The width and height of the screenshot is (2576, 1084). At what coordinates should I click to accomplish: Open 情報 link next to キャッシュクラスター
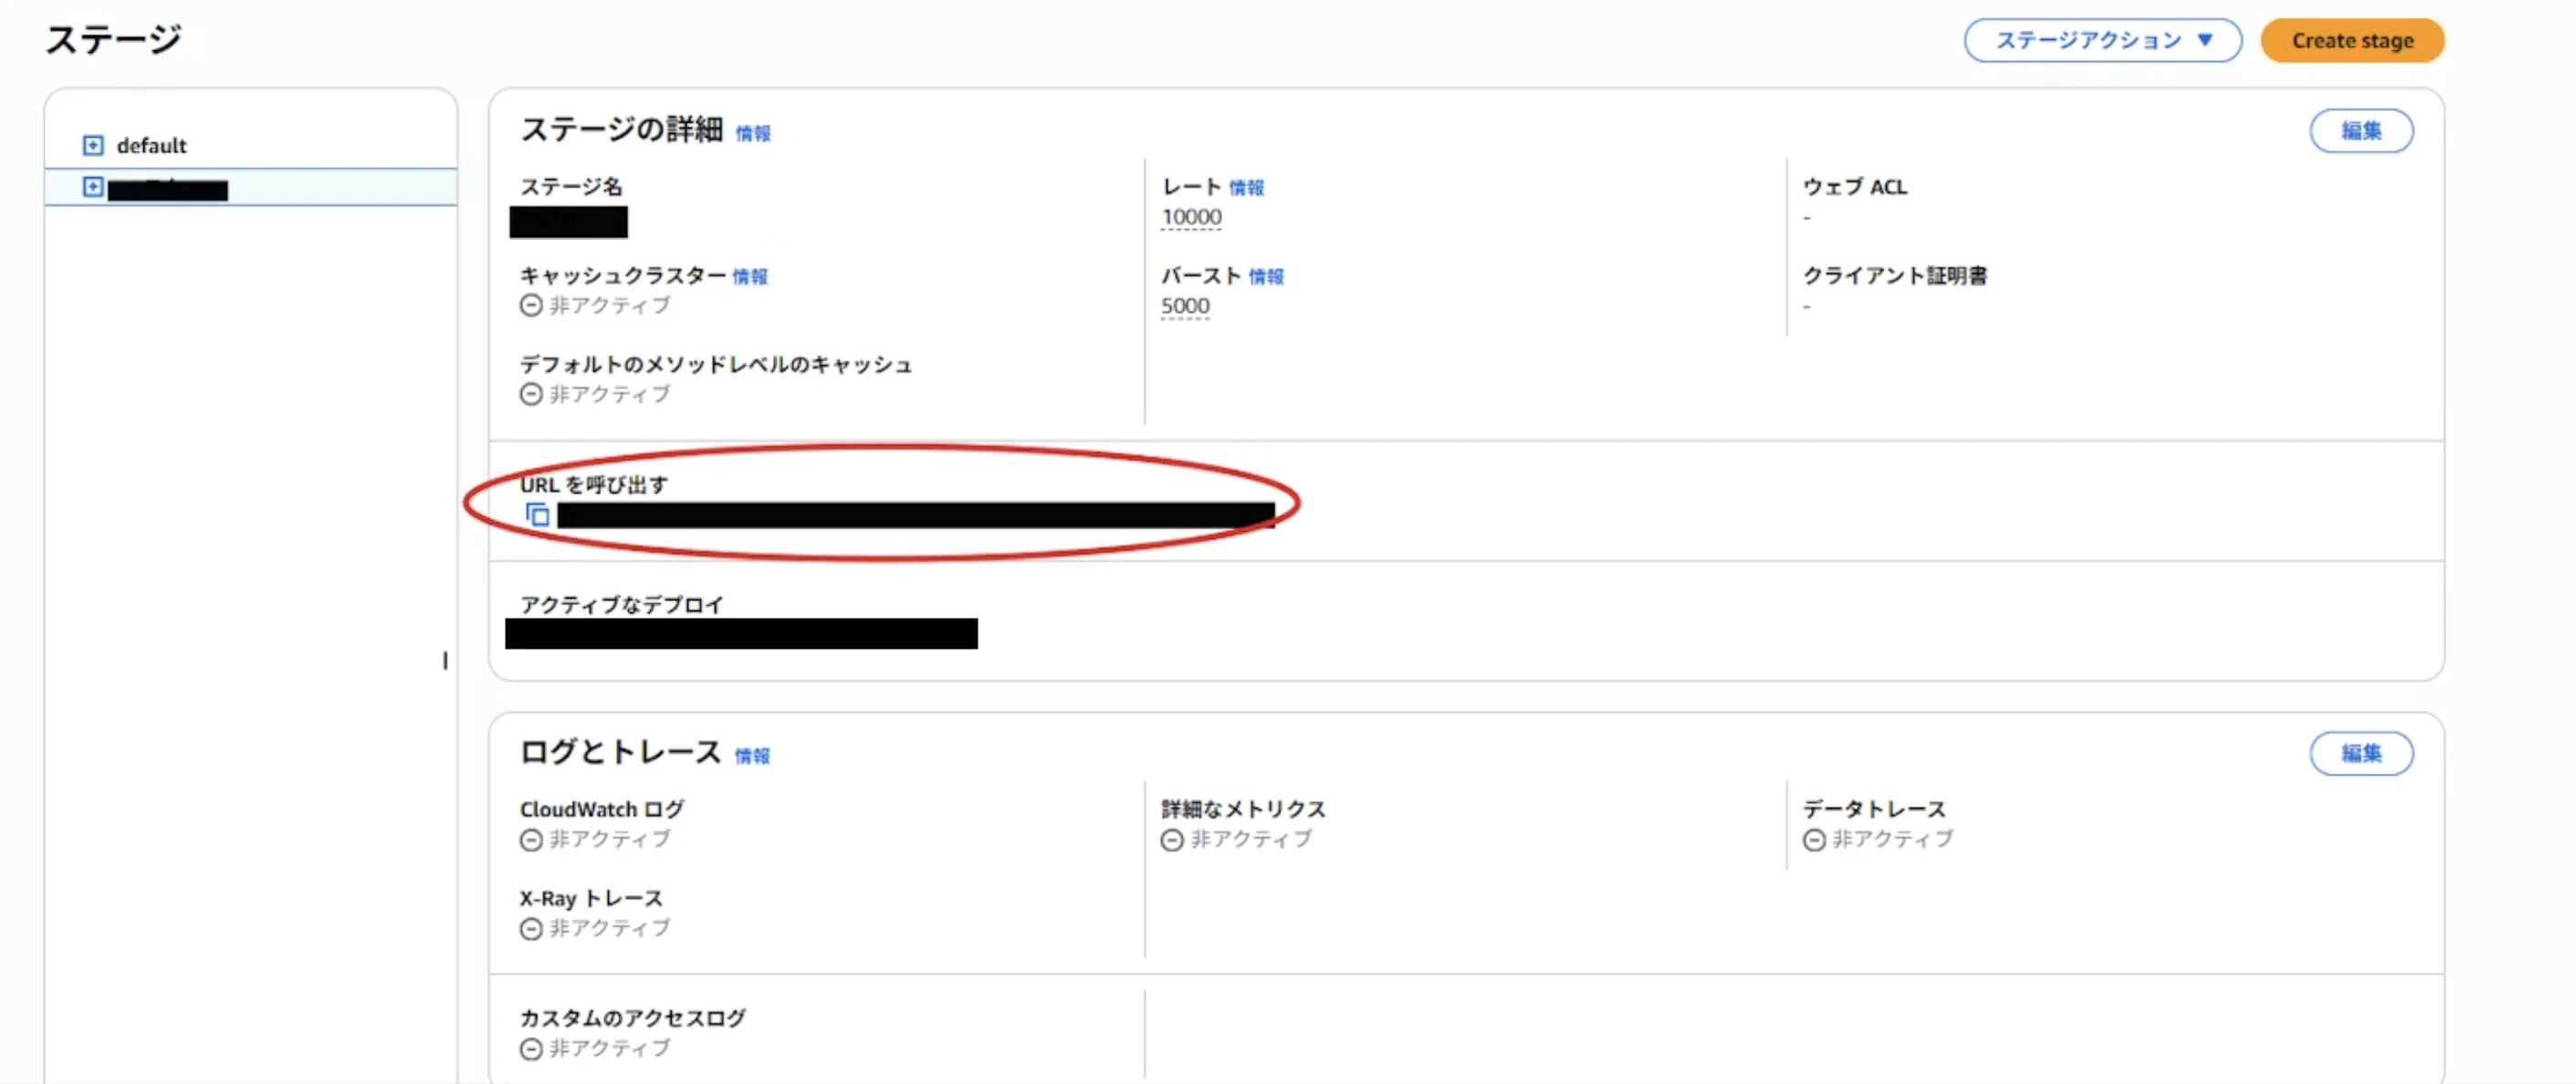coord(750,277)
